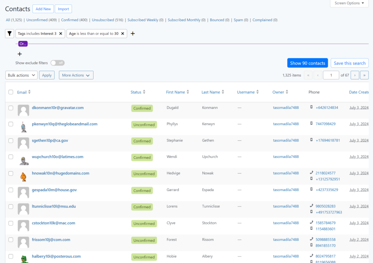Sort by Username column arrows
This screenshot has height=263, width=373.
258,92
